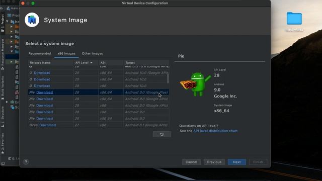Screen dimensions: 322x181
Task: Download Q x86_64 Android 10.0 image
Action: click(x=42, y=79)
